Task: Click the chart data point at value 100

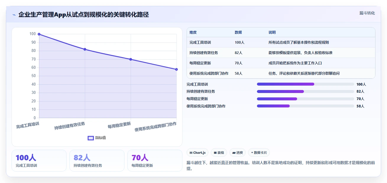Action: coord(39,34)
